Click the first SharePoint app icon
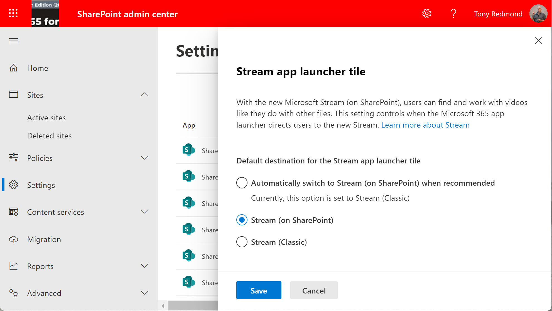This screenshot has width=552, height=311. (x=188, y=150)
